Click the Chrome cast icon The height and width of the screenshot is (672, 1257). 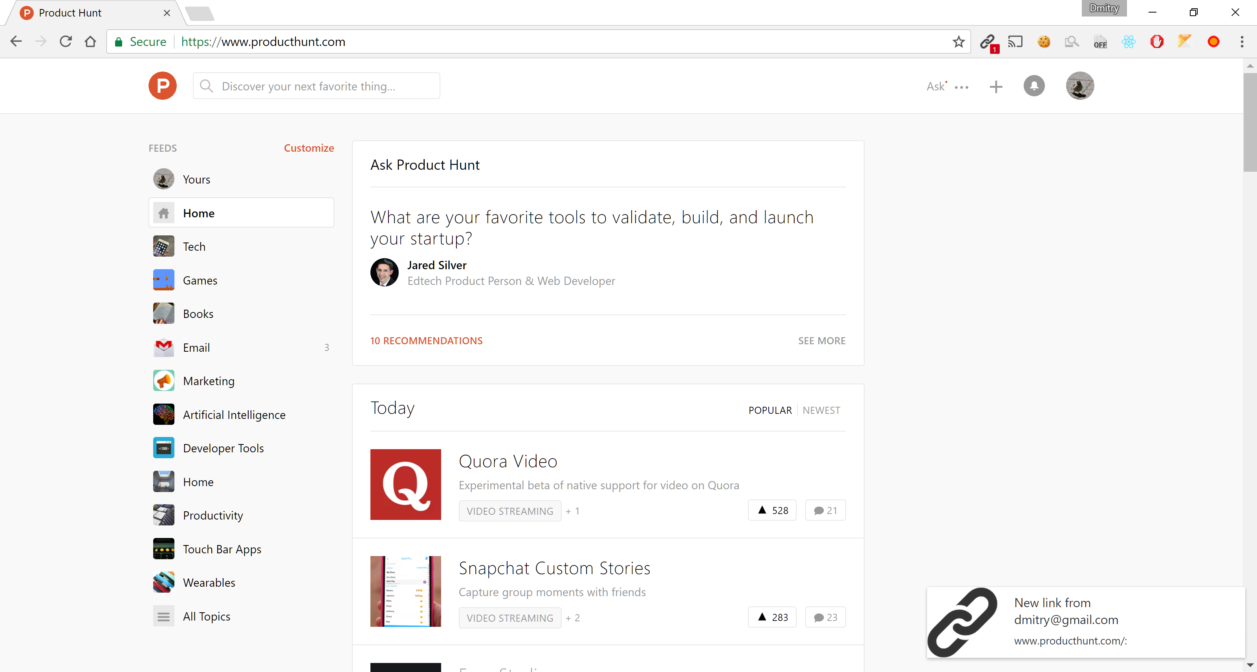(x=1015, y=42)
